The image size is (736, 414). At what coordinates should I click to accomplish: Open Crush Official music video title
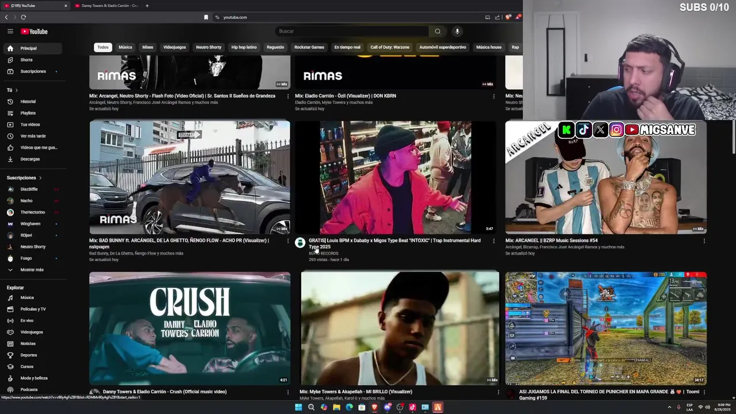tap(164, 392)
